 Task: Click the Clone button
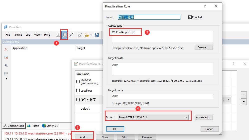click(x=105, y=137)
